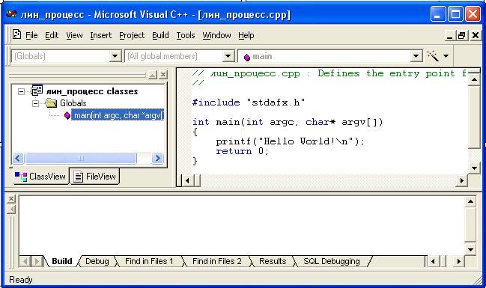Screen dimensions: 486x288
Task: Switch to the Debug output tab
Action: (x=97, y=261)
